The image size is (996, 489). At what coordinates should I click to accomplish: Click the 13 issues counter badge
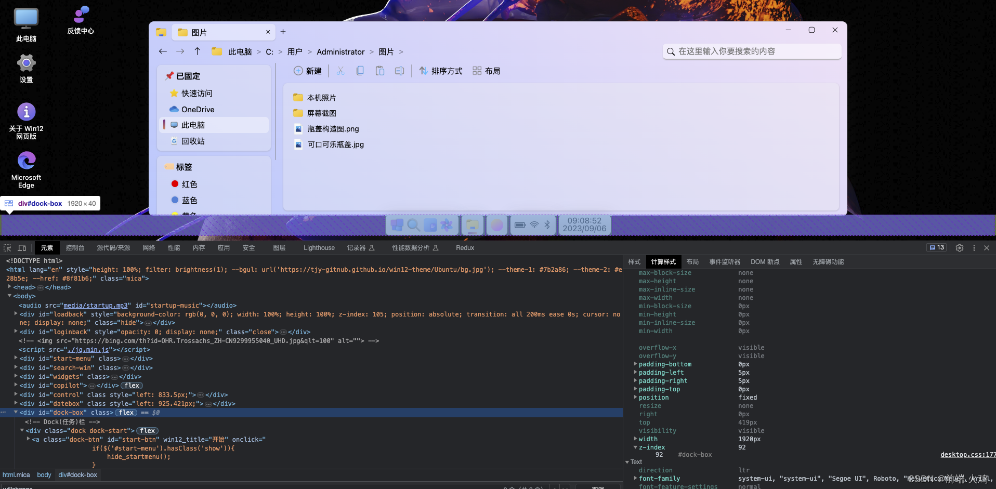coord(937,247)
